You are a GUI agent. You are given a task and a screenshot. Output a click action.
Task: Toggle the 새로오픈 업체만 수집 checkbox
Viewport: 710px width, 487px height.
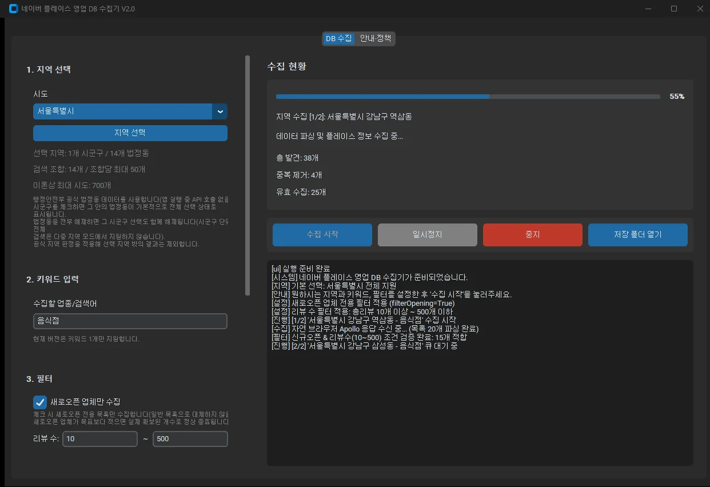(x=40, y=402)
